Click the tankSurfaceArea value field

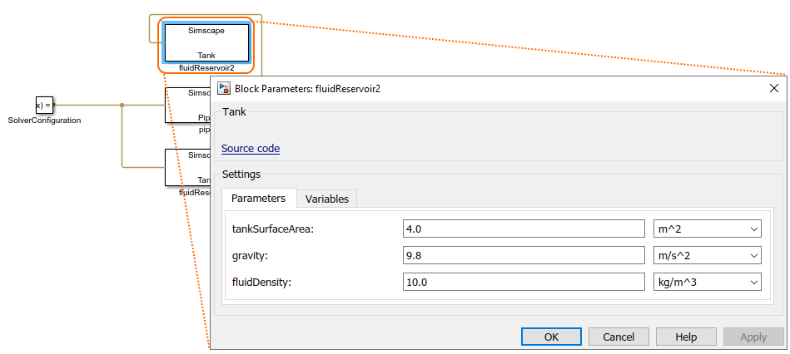pyautogui.click(x=524, y=229)
